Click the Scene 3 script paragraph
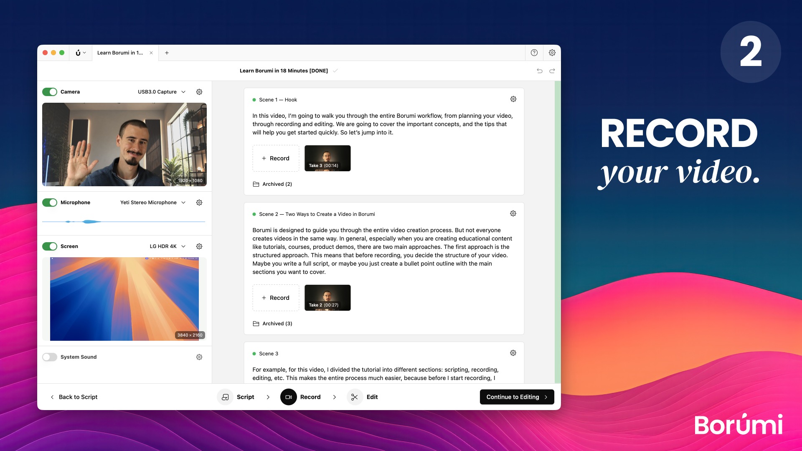The height and width of the screenshot is (451, 802). (x=376, y=374)
